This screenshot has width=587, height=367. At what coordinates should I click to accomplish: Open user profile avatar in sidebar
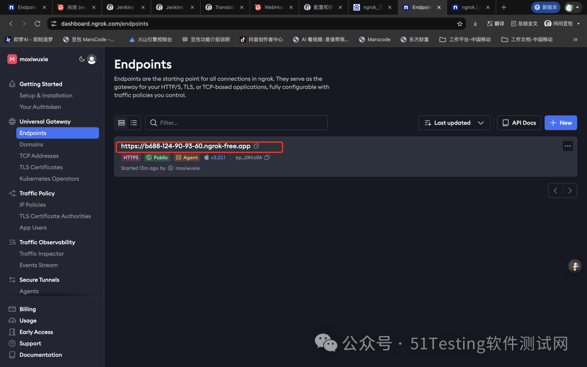[x=92, y=59]
